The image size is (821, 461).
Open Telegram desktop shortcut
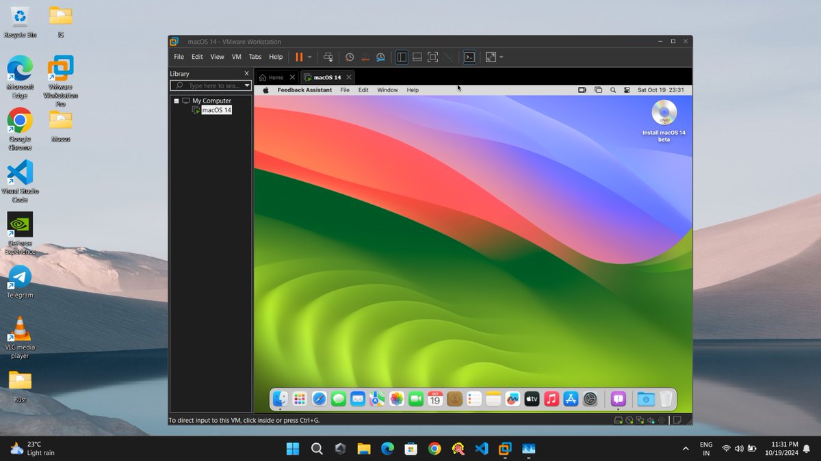click(x=20, y=281)
